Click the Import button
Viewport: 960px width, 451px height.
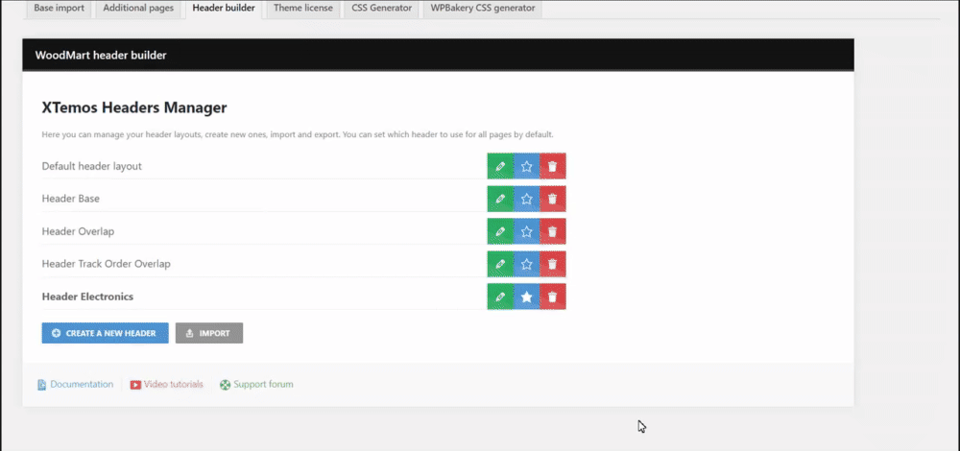209,334
